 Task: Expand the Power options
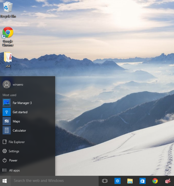13,160
